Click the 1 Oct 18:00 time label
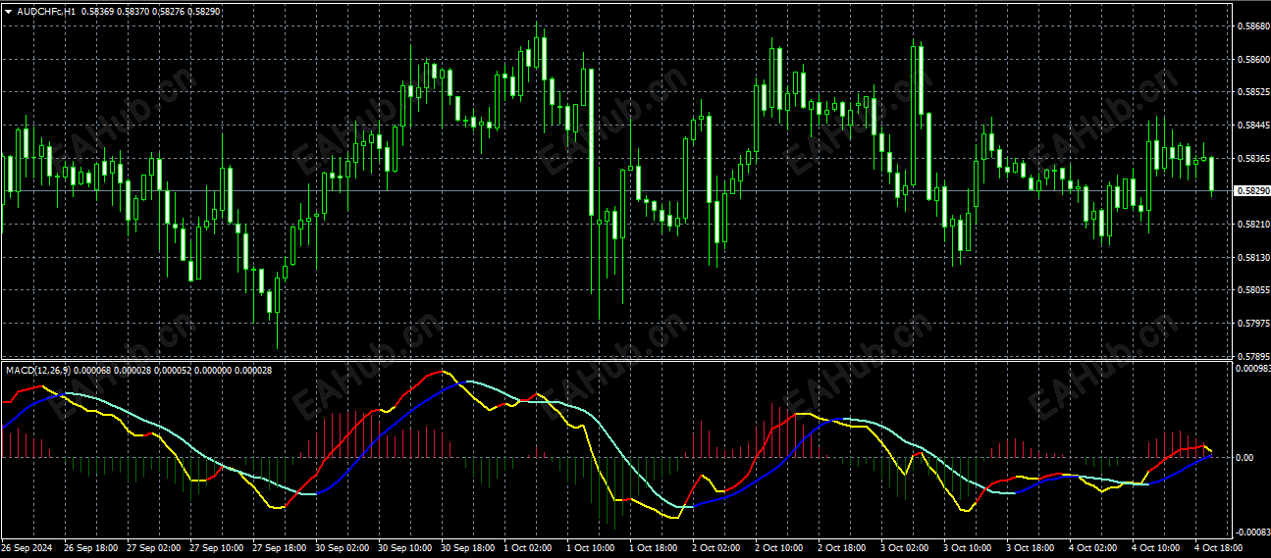 [x=653, y=547]
